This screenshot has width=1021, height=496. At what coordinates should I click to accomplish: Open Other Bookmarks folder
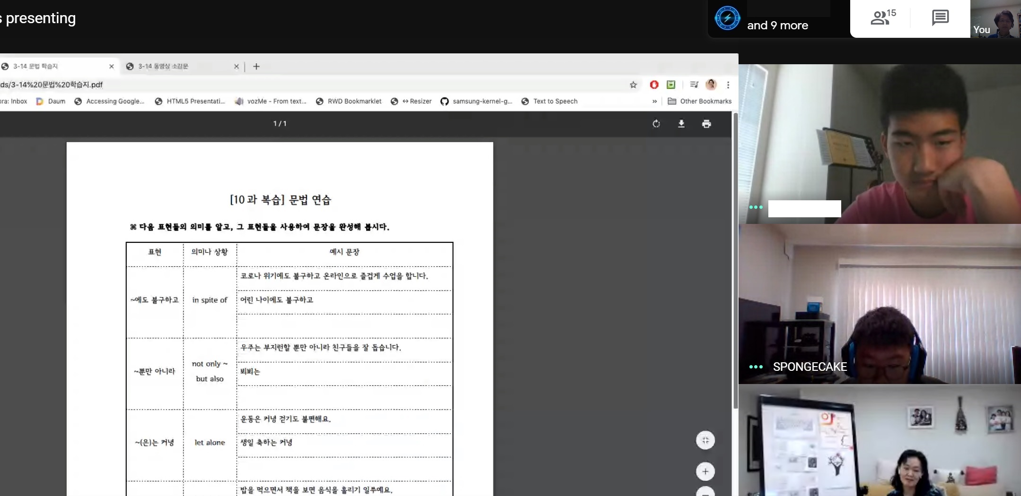pyautogui.click(x=700, y=101)
